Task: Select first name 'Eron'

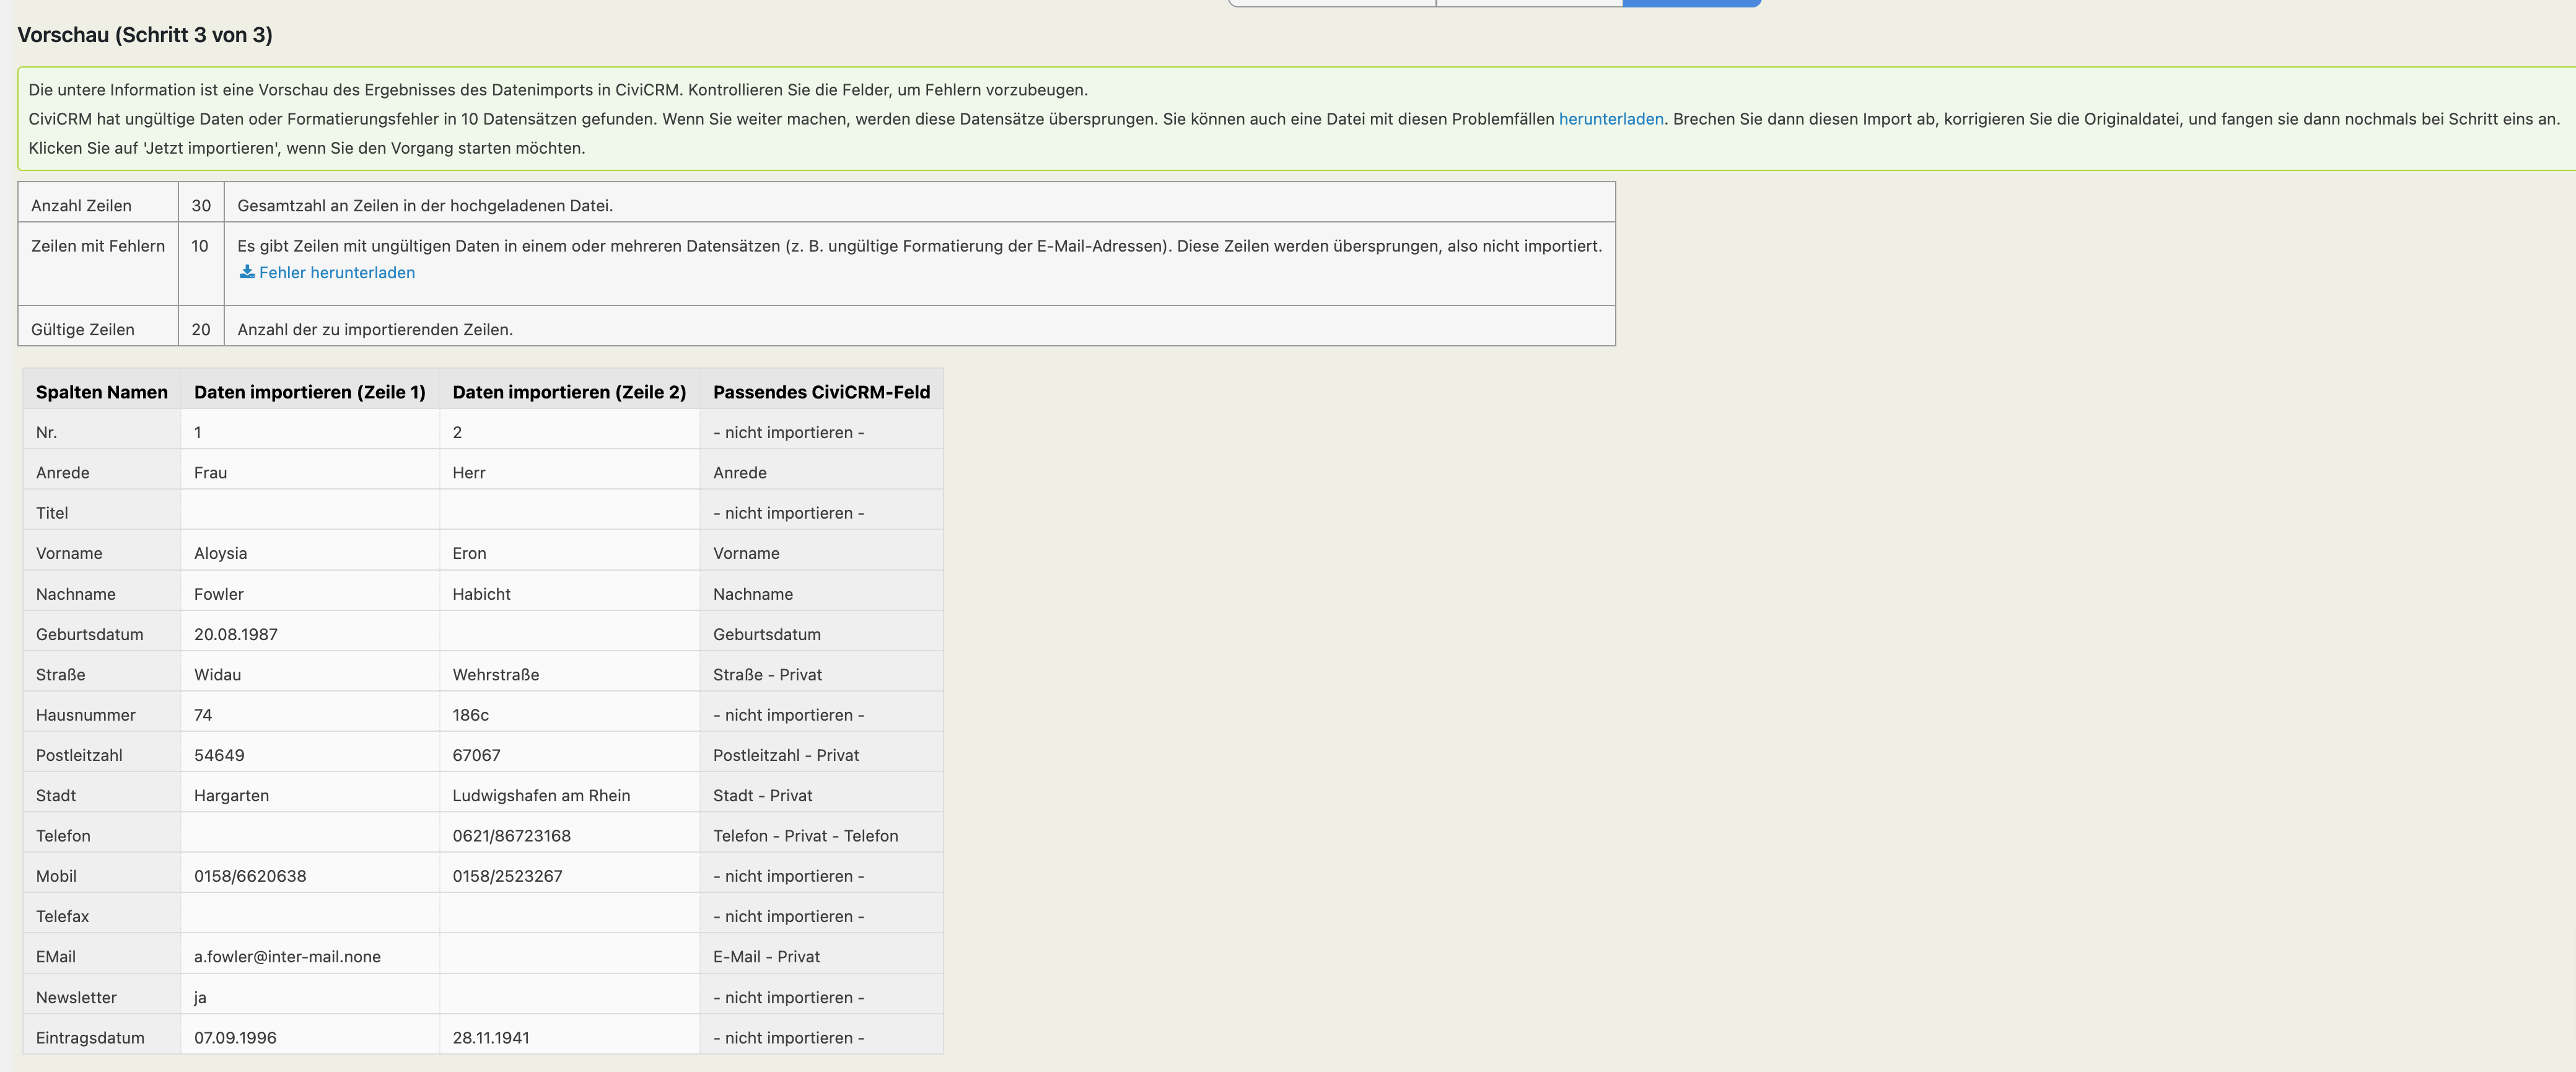Action: 470,554
